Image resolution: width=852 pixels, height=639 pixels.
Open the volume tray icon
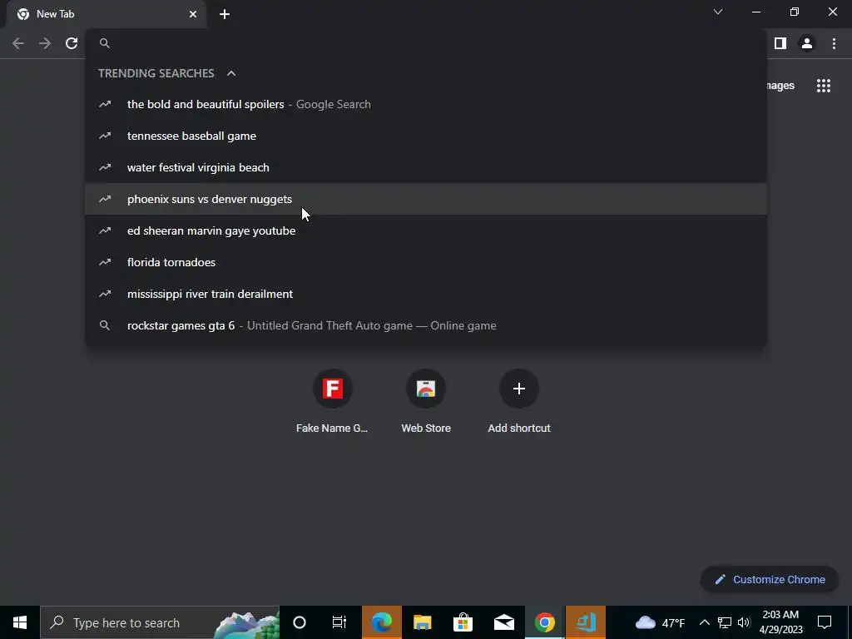744,622
